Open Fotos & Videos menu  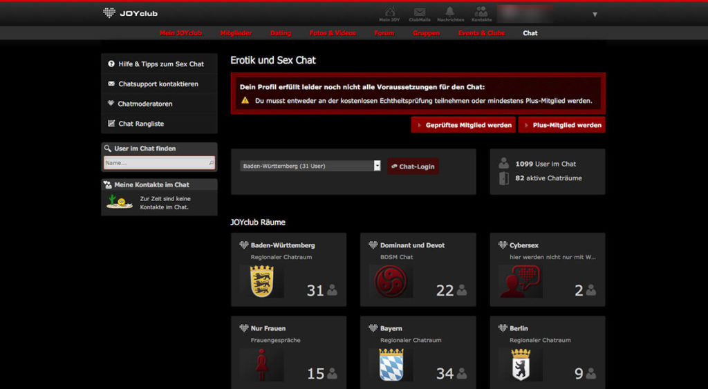coord(333,33)
